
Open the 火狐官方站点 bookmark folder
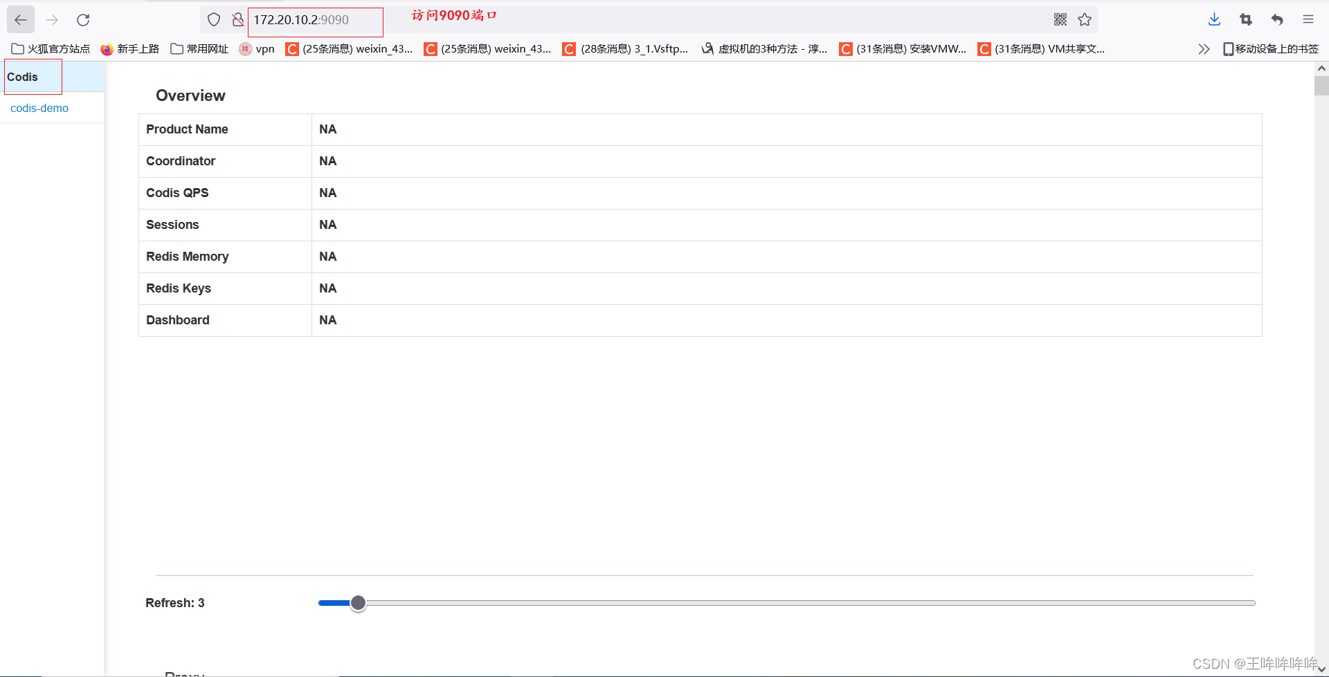tap(51, 49)
